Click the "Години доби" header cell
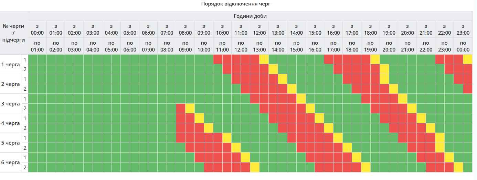 (250, 16)
